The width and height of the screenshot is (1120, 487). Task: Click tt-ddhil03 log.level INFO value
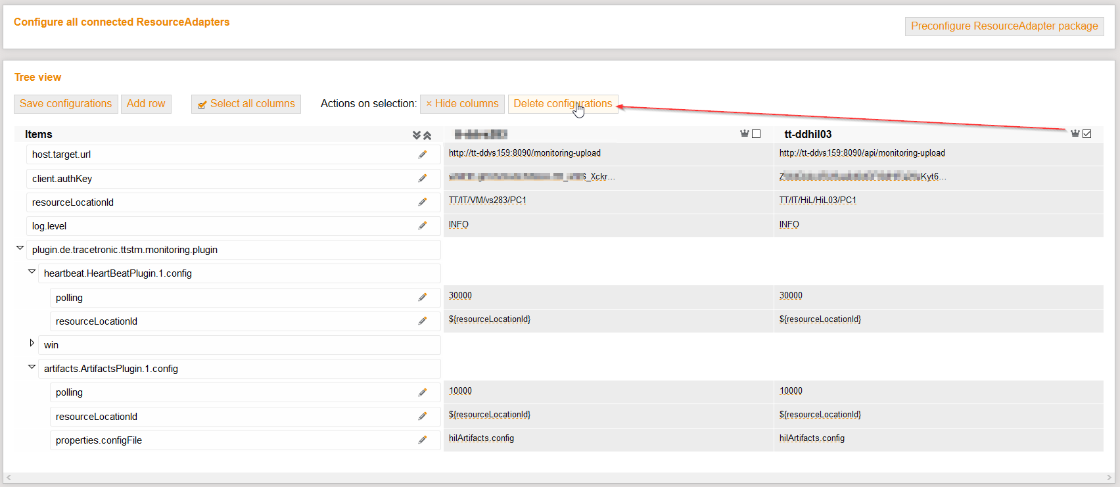point(789,225)
